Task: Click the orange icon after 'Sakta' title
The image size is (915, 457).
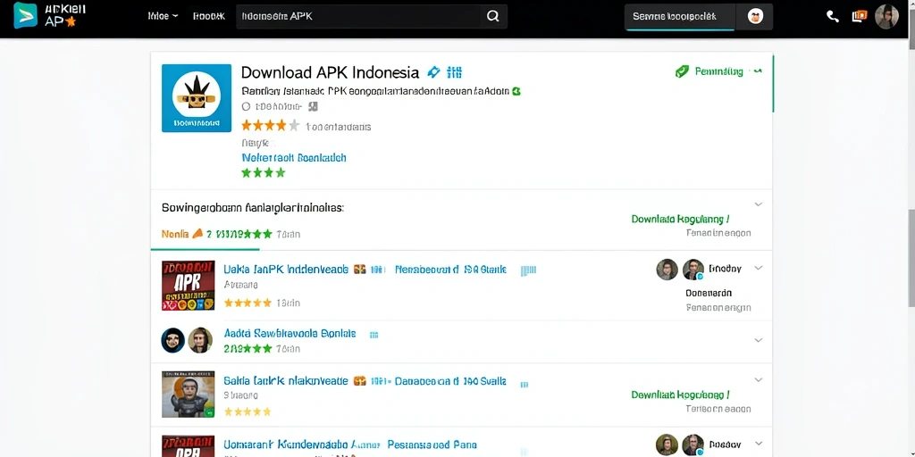Action: click(360, 381)
